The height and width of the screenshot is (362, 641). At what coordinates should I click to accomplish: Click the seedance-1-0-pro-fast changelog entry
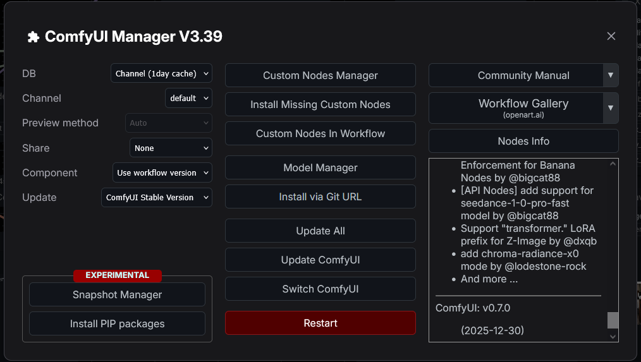tap(527, 203)
